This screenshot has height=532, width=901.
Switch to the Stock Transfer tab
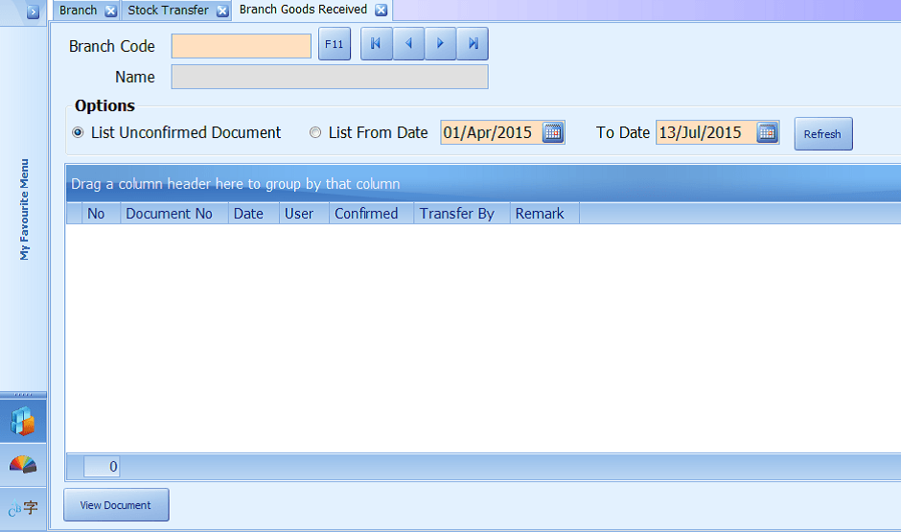click(x=168, y=11)
